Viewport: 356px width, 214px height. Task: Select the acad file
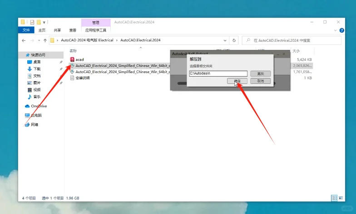(x=80, y=59)
